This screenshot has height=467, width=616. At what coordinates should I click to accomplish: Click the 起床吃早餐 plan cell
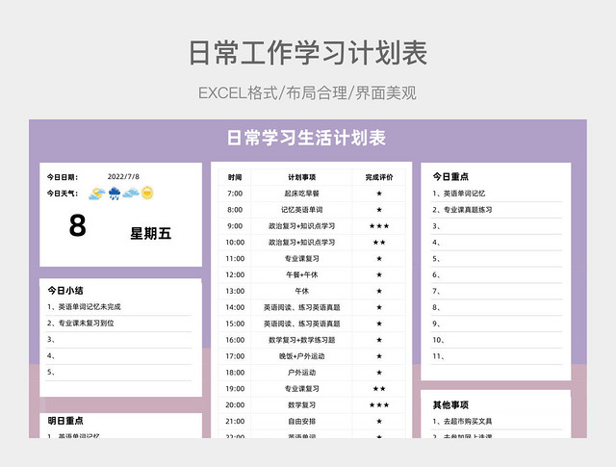click(301, 194)
